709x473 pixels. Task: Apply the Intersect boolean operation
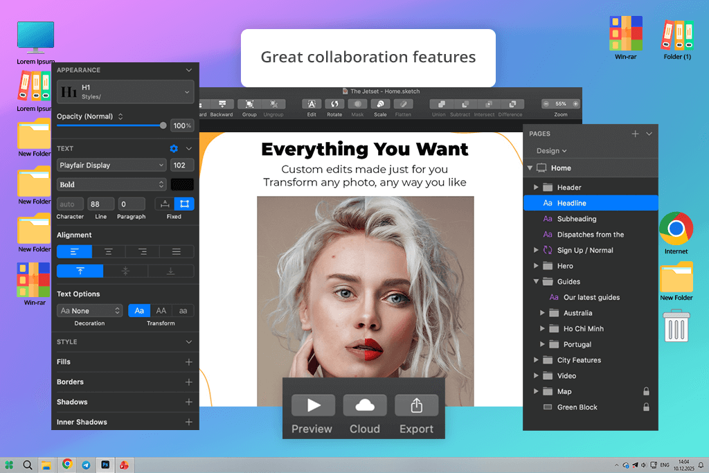coord(488,104)
